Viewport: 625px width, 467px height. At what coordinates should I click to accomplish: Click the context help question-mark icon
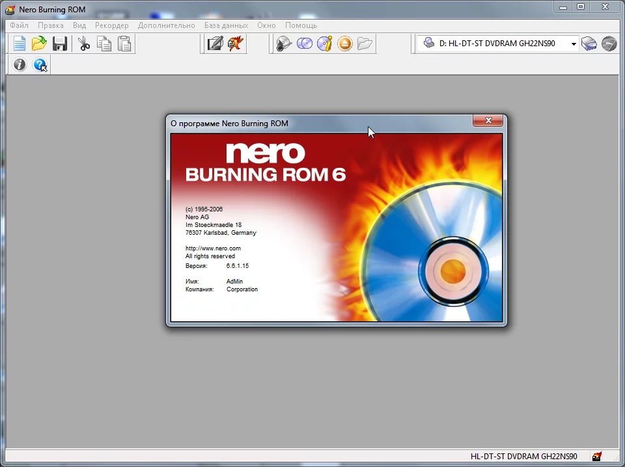coord(40,64)
